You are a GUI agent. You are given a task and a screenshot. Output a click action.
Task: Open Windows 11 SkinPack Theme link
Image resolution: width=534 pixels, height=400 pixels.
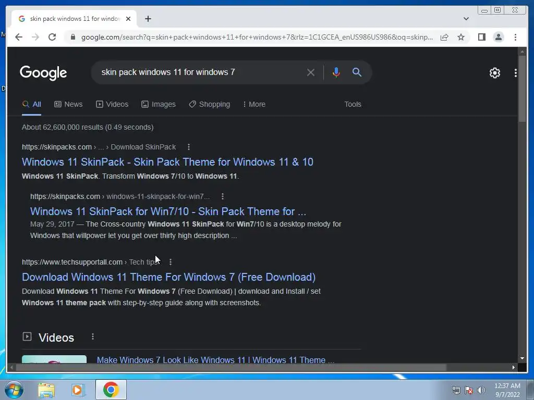pos(167,162)
